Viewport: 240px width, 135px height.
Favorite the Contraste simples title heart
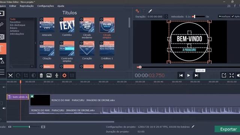61,43
